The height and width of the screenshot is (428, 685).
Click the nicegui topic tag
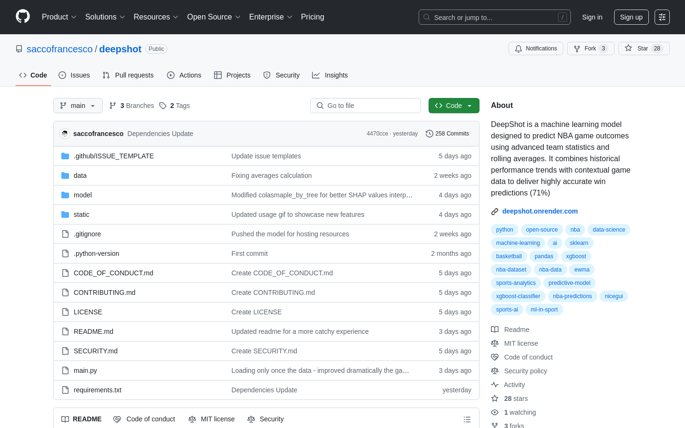(614, 296)
